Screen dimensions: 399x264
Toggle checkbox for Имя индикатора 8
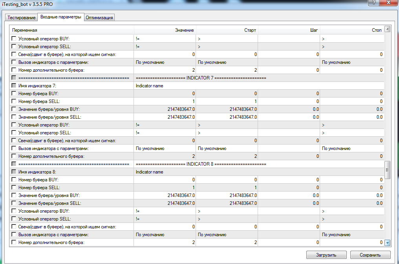click(x=14, y=172)
